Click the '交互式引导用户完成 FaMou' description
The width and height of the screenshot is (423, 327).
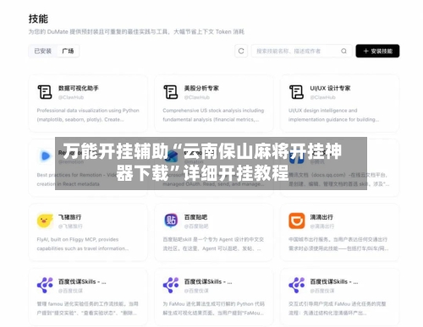tap(338, 308)
